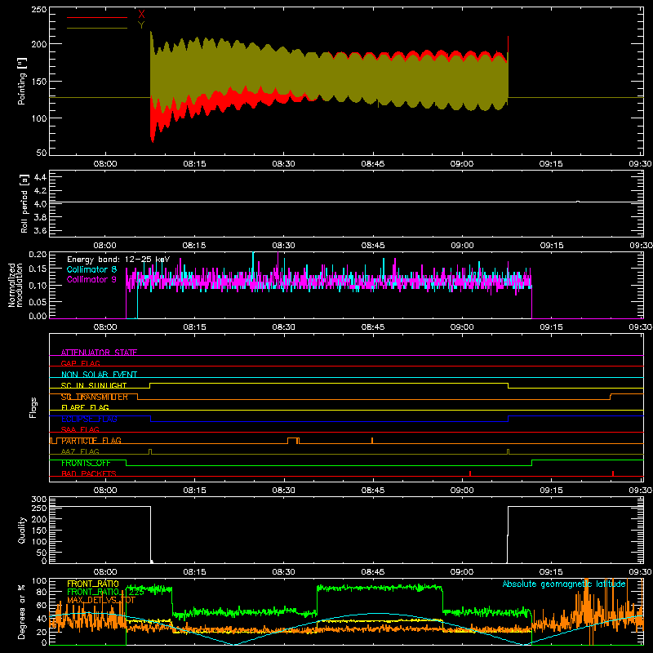Image resolution: width=653 pixels, height=653 pixels.
Task: Click the yellow FRONT_RATIO legend label
Action: (93, 584)
